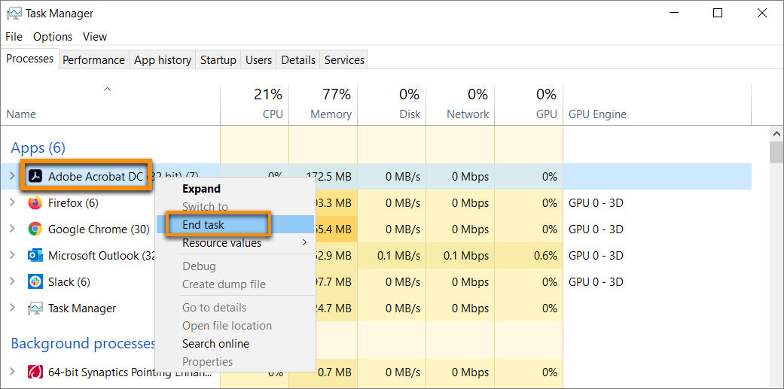
Task: Click the Synaptics Pointing background process icon
Action: click(x=35, y=372)
